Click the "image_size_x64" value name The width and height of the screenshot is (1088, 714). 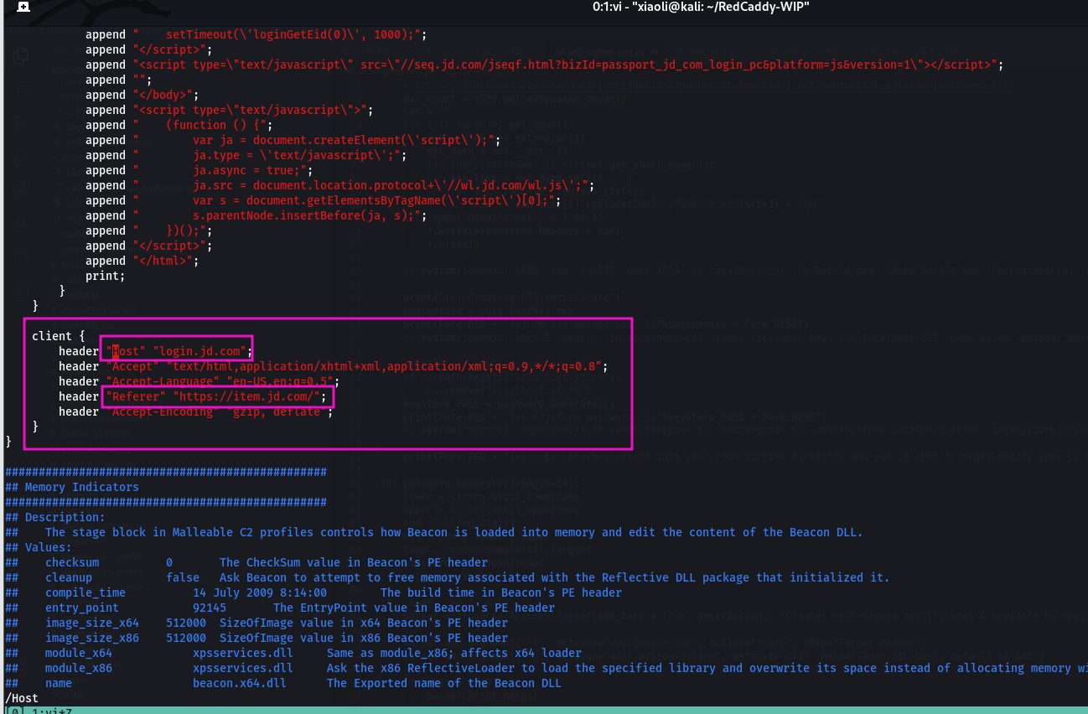92,623
